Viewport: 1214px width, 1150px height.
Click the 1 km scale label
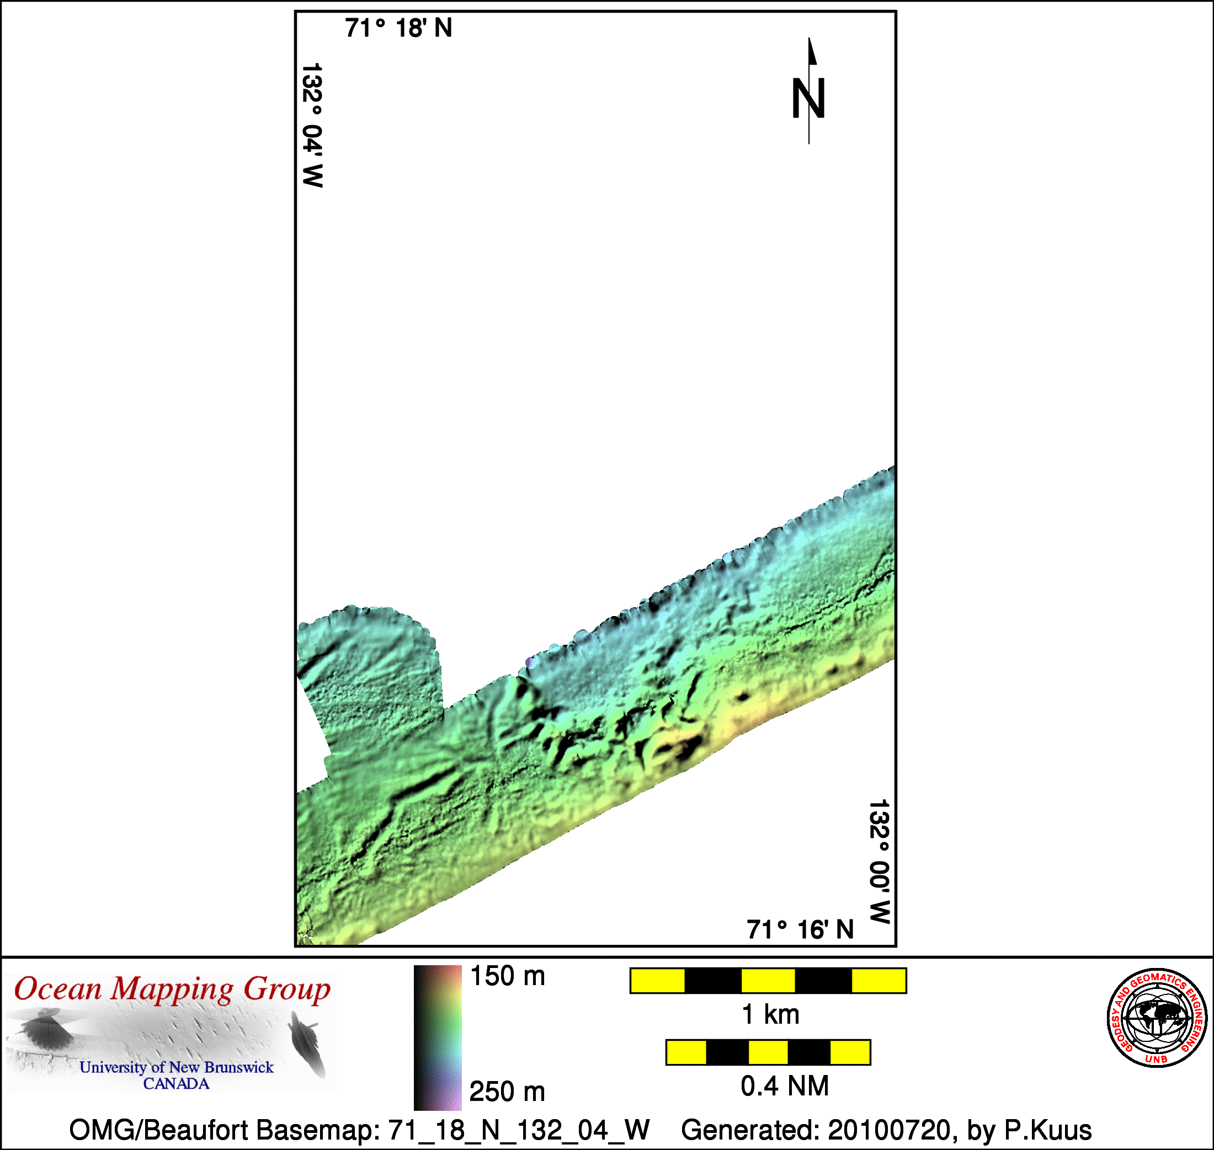770,1014
